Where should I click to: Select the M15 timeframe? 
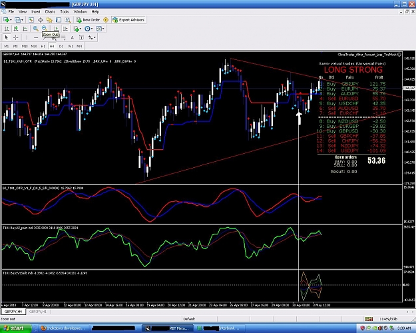click(25, 46)
